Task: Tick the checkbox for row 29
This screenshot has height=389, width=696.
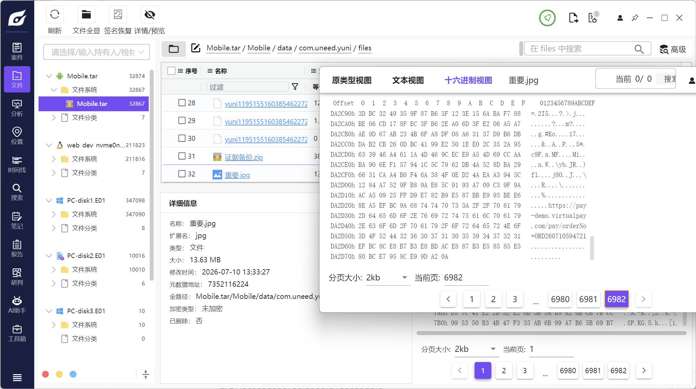Action: [x=182, y=120]
